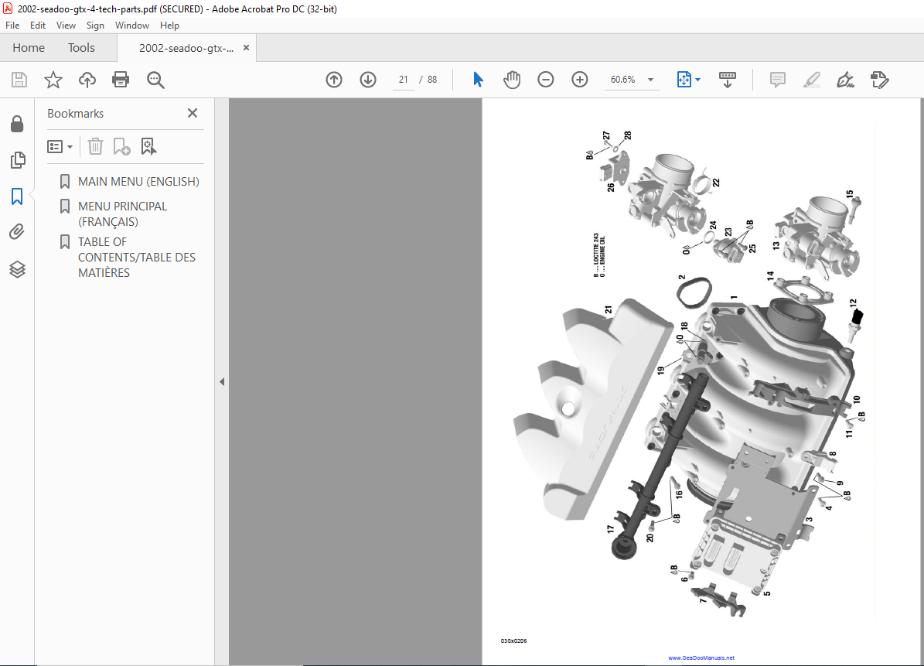Viewport: 924px width, 666px height.
Task: Open the Window menu
Action: pyautogui.click(x=132, y=26)
